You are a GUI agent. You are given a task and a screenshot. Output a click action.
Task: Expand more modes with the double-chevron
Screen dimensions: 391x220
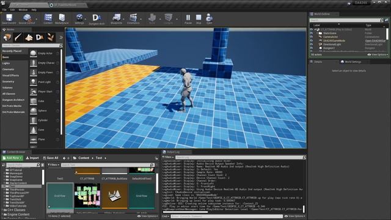[61, 37]
